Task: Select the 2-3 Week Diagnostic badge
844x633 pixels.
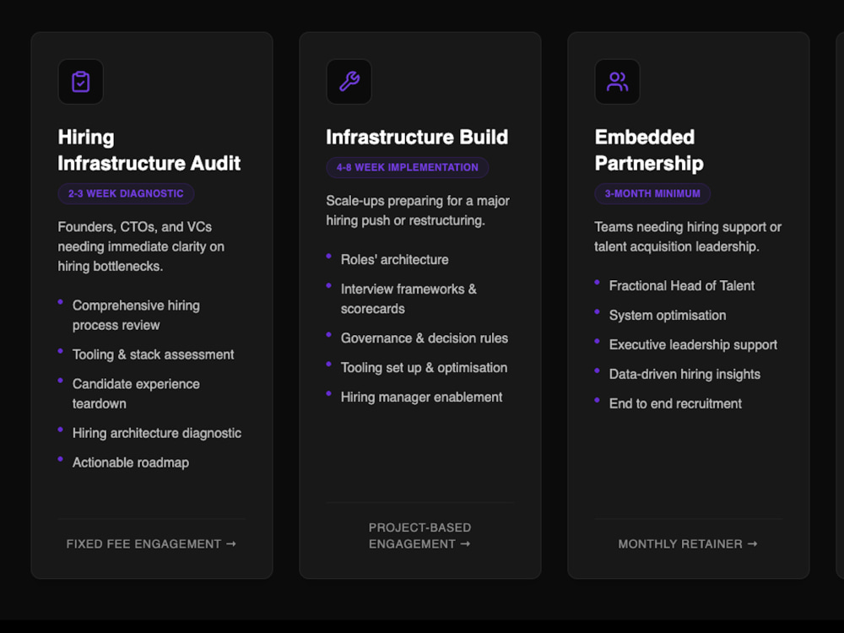Action: 126,194
